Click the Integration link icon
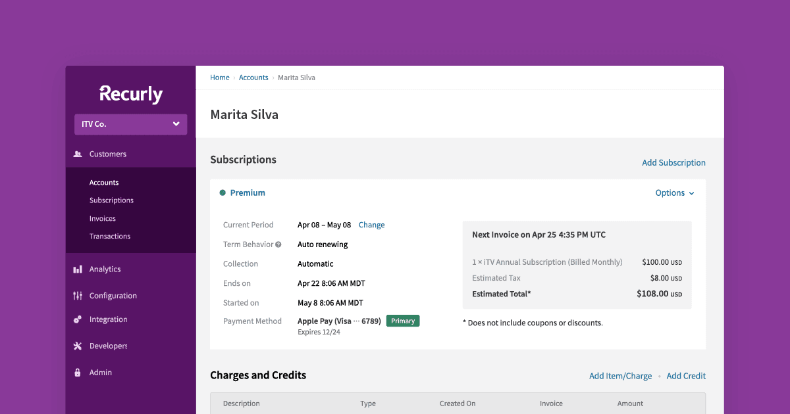Viewport: 790px width, 414px height. pyautogui.click(x=77, y=319)
